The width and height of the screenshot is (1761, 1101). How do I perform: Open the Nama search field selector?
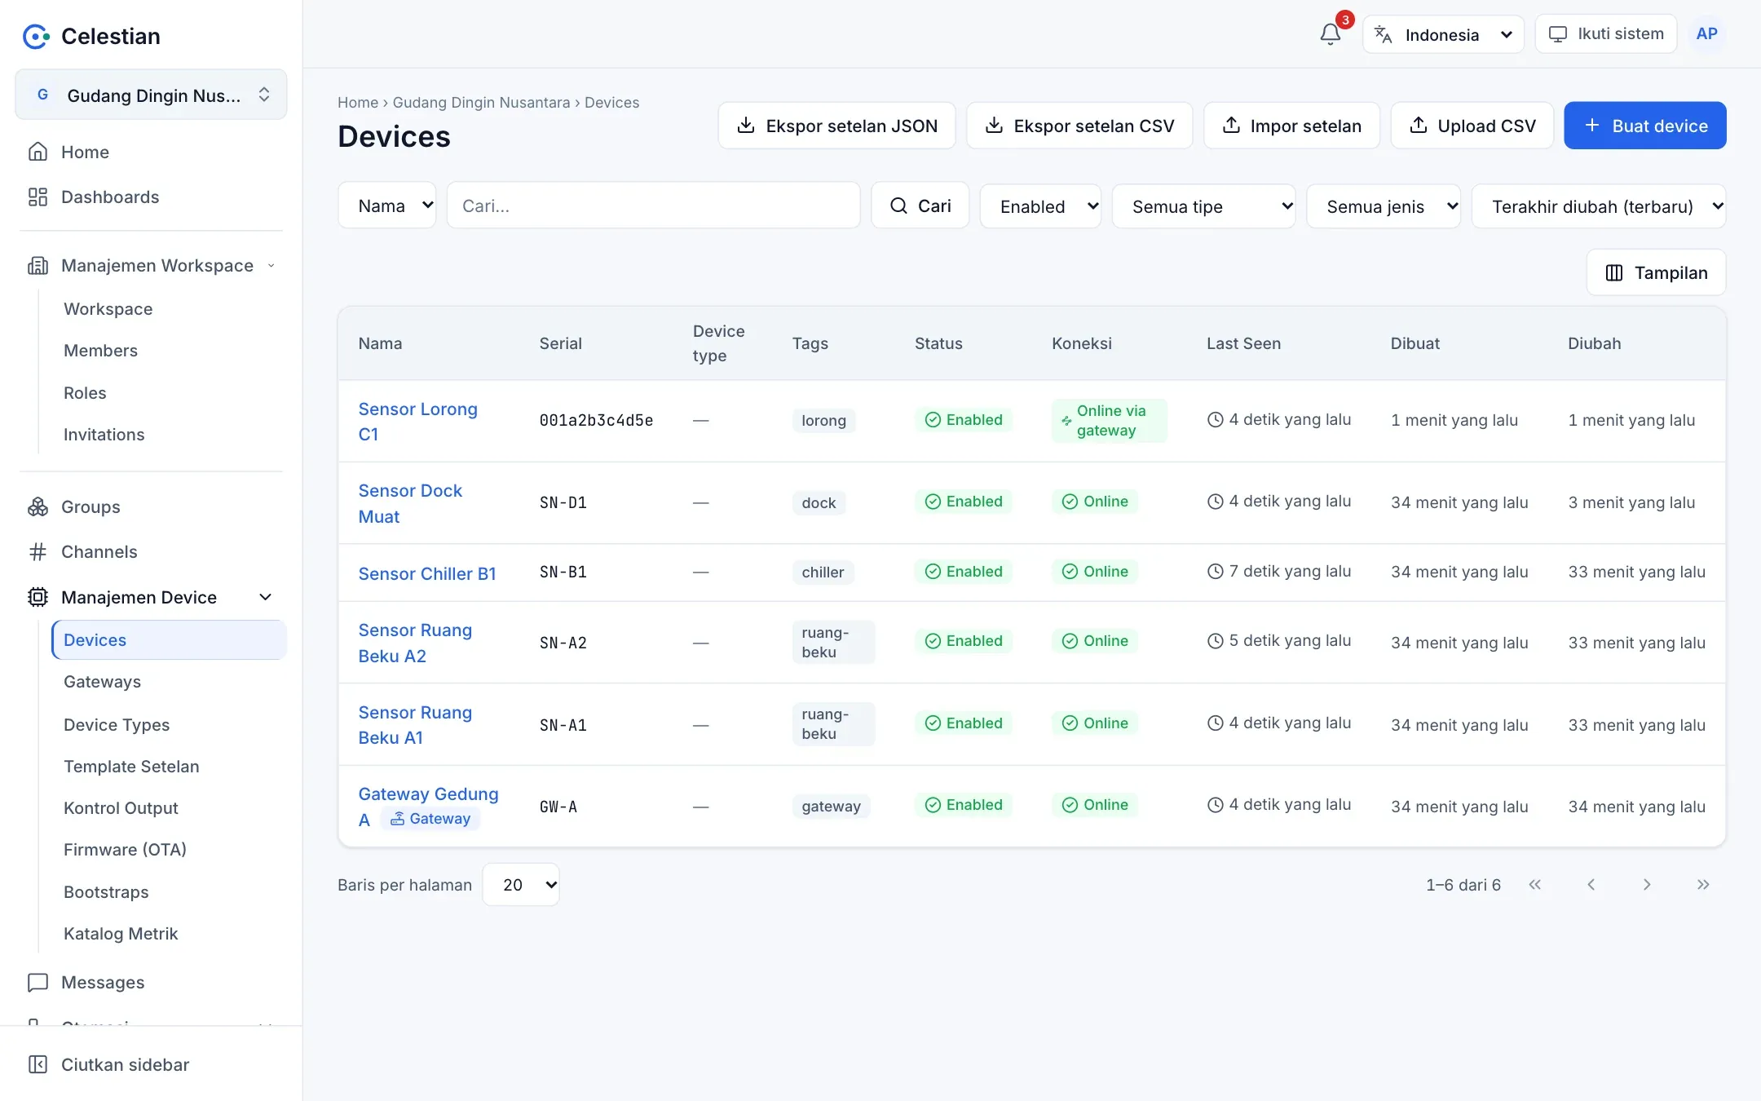[x=387, y=206]
